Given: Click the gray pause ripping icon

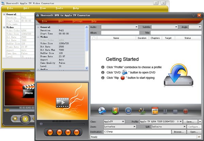Looking at the screenshot, I should (166, 110).
